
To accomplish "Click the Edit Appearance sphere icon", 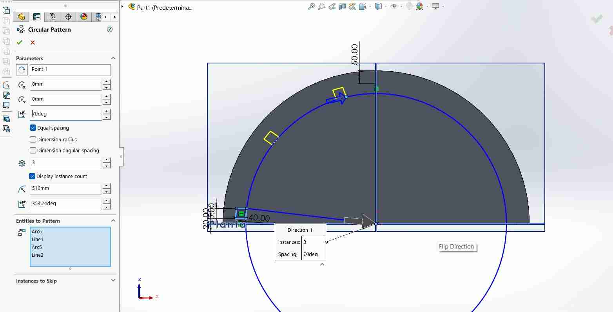I will [x=409, y=6].
